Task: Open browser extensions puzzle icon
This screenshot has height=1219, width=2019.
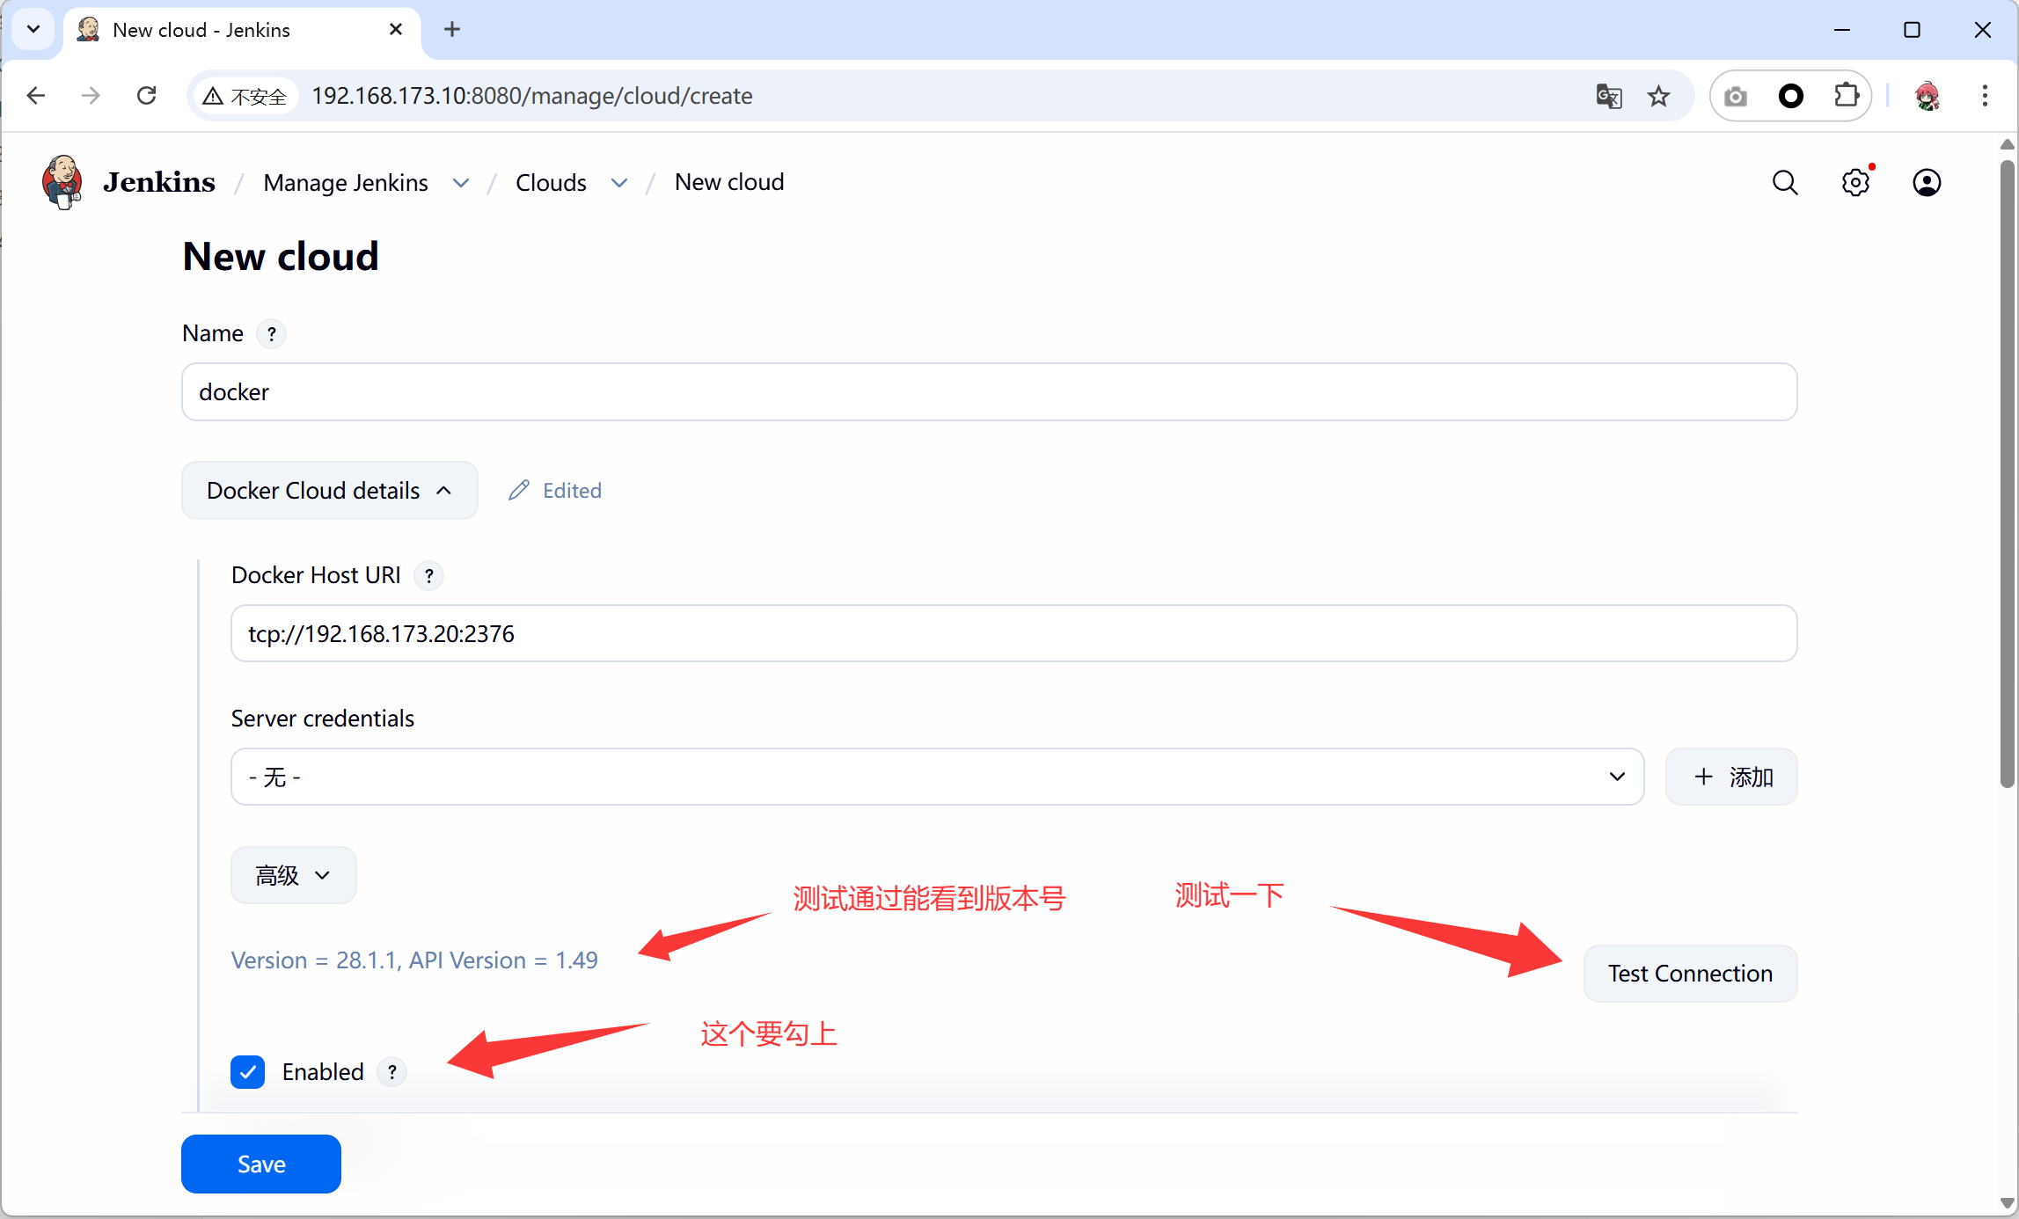Action: coord(1846,96)
